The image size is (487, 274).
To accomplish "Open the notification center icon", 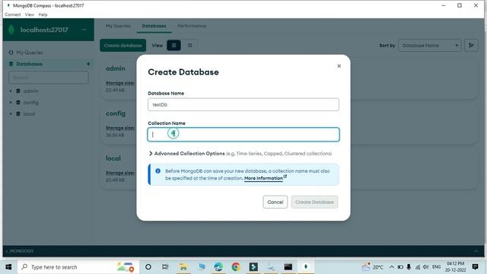I will click(475, 267).
